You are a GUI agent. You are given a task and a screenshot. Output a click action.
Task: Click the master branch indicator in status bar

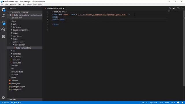tap(5, 103)
